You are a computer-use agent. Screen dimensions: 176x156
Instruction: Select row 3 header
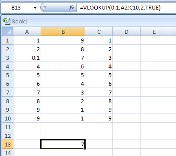tap(8, 58)
